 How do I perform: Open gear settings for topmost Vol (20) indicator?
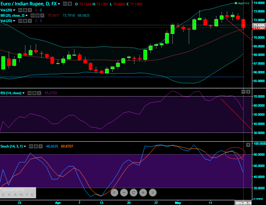[x=25, y=10]
